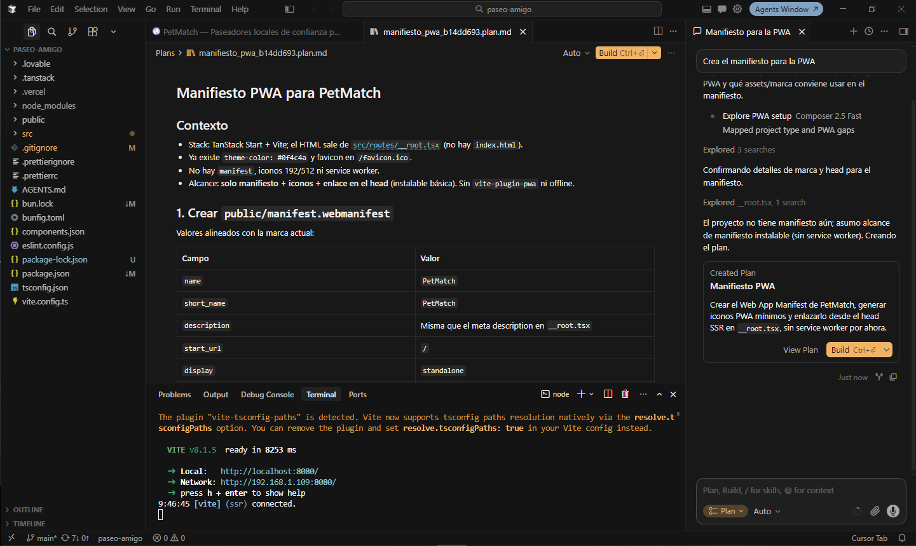Open editor tab-bar more actions menu
Screen dimensions: 916x546
click(673, 31)
